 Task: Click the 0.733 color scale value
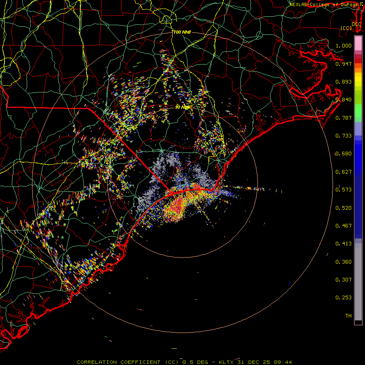[x=344, y=136]
